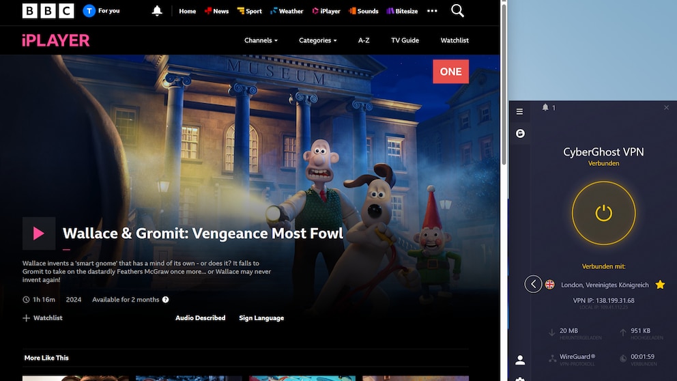
Task: Open BBC Bitesize
Action: coord(402,11)
